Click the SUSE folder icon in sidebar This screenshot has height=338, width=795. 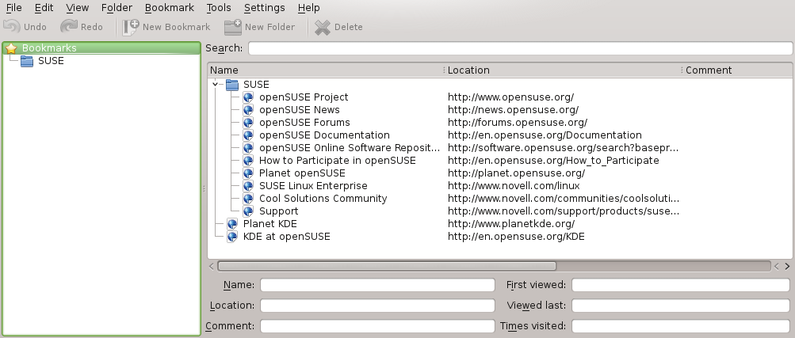(x=27, y=61)
